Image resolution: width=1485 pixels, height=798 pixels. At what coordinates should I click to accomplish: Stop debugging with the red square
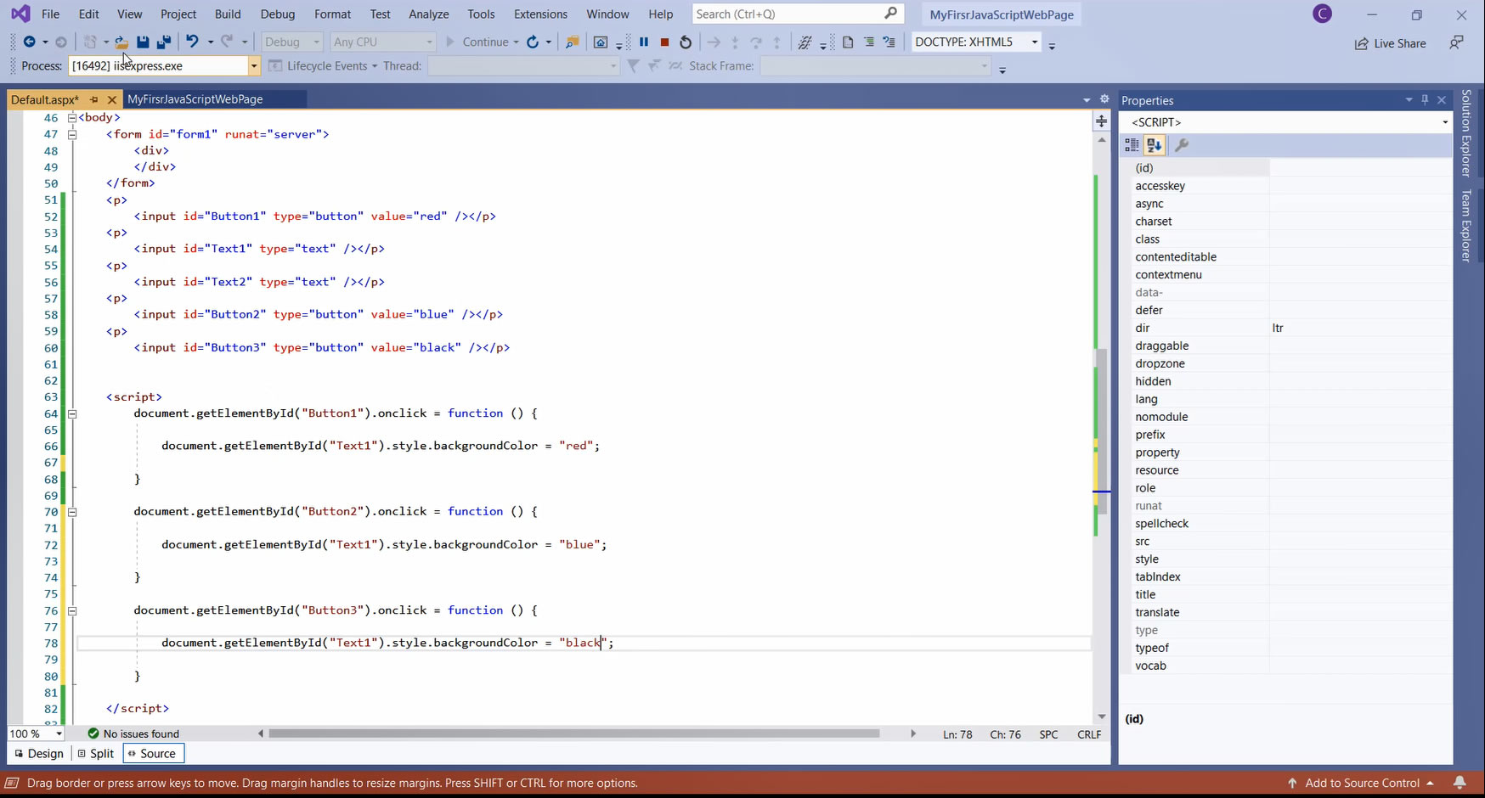(x=664, y=42)
